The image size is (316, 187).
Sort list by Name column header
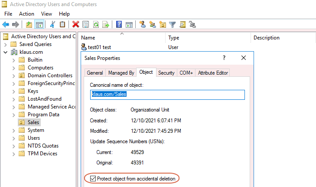122,38
